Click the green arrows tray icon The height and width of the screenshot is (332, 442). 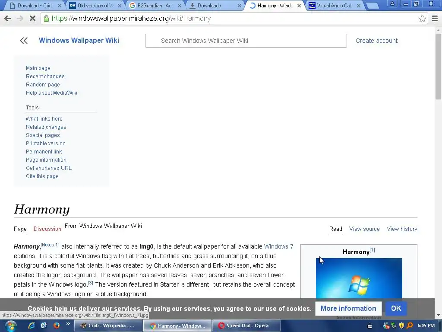click(x=394, y=326)
